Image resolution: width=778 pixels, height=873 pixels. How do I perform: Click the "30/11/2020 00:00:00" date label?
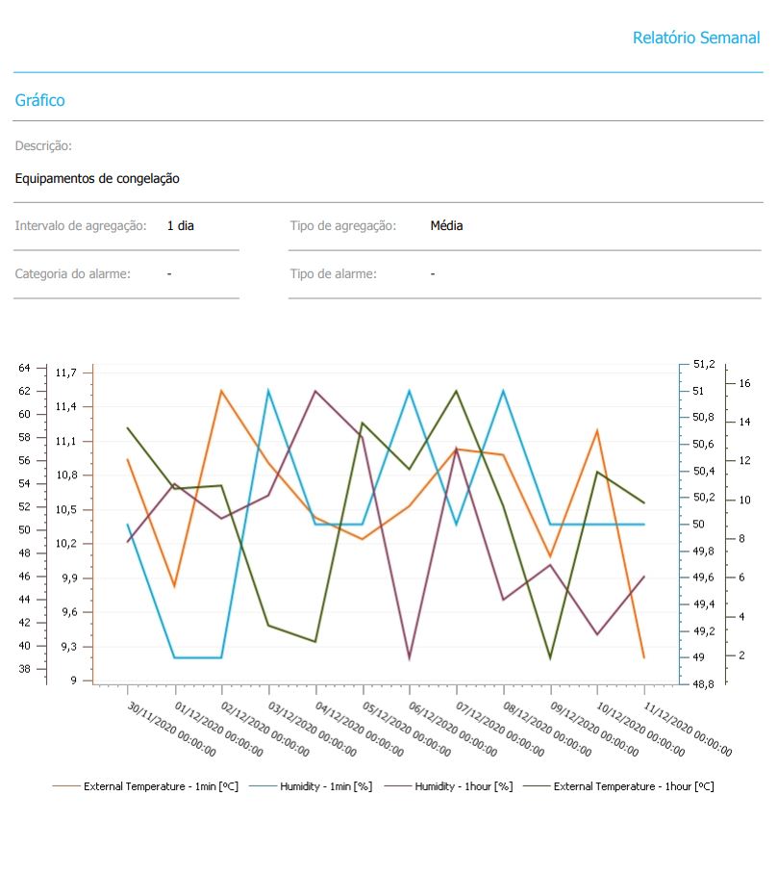[x=172, y=729]
